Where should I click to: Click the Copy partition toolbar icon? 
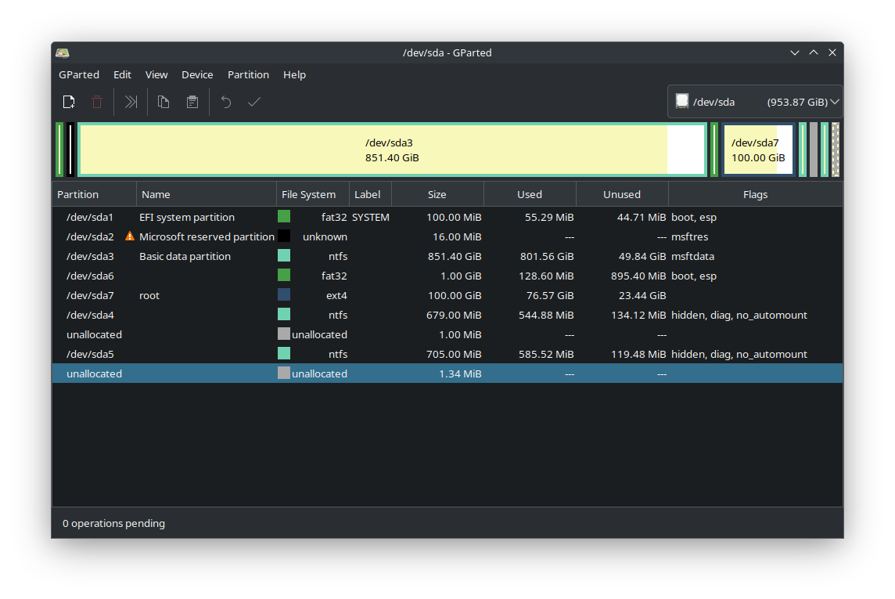pyautogui.click(x=164, y=103)
